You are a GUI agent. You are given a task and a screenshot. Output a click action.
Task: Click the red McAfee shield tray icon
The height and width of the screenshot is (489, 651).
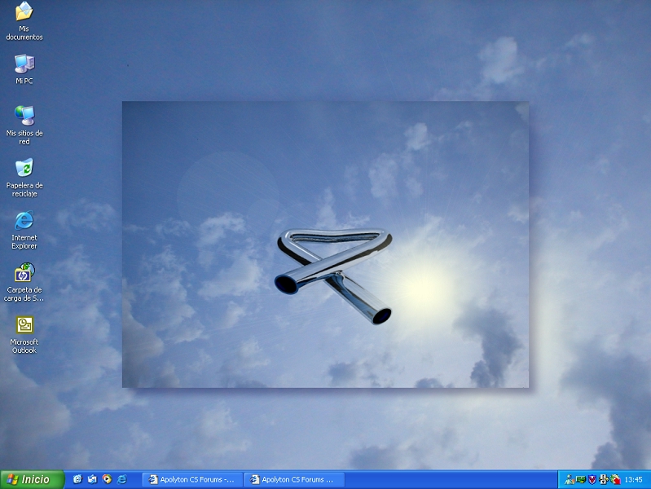(592, 479)
